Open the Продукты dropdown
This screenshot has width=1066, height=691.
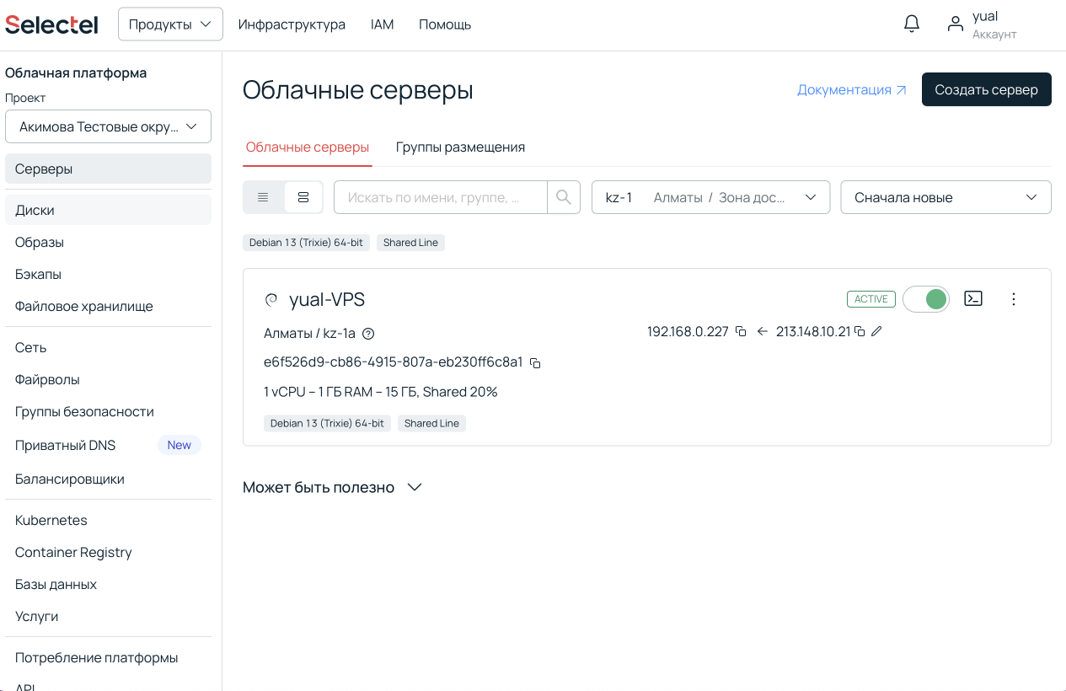(170, 24)
